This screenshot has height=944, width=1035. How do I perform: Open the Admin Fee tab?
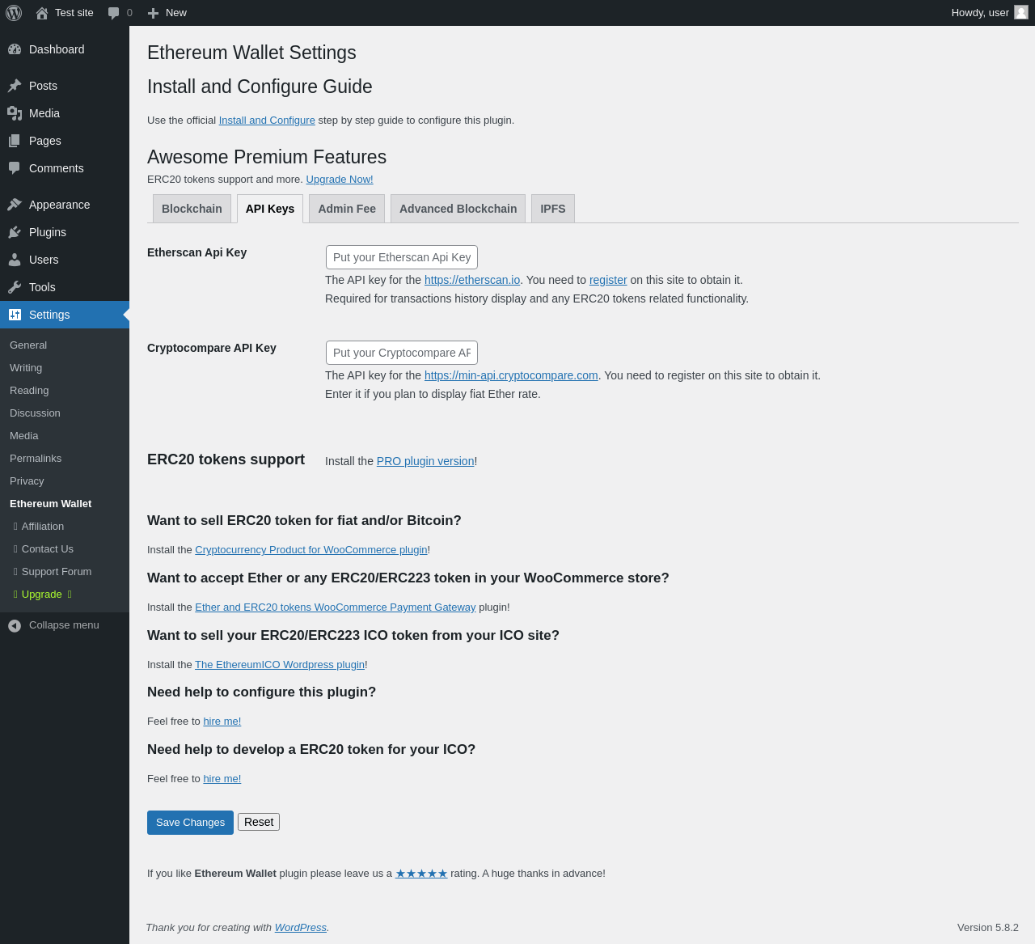coord(347,209)
